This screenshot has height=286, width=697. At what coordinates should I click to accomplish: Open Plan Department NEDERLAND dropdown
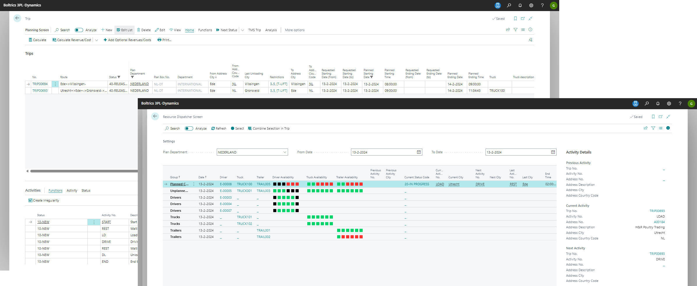click(285, 152)
